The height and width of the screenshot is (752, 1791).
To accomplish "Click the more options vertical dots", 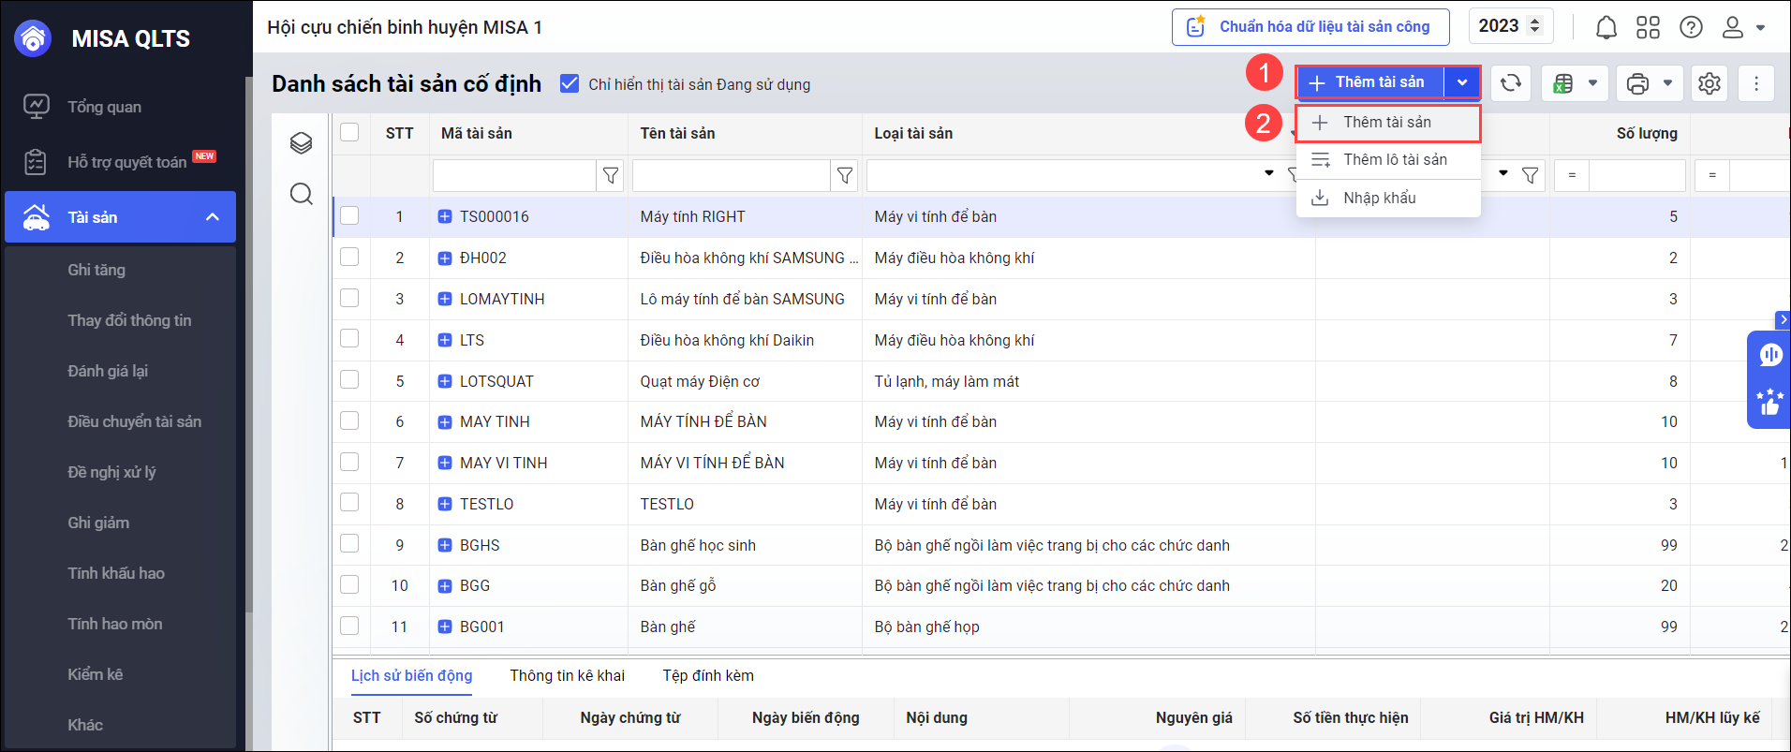I will click(1755, 83).
